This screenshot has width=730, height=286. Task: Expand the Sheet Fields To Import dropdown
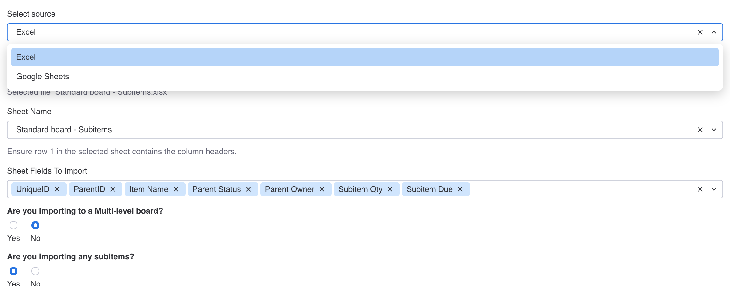pos(714,189)
